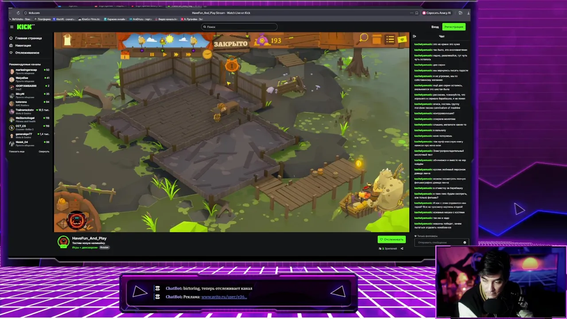This screenshot has height=319, width=567.
Task: Open katerena recommended channel
Action: [x=29, y=103]
